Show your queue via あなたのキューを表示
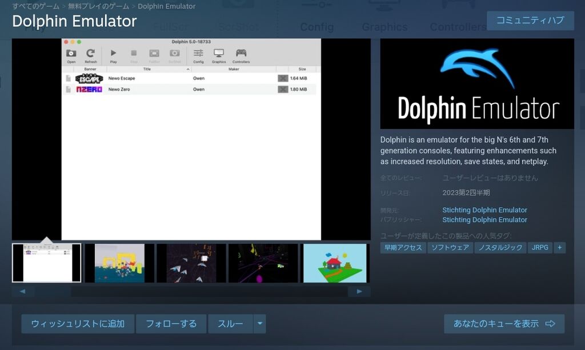The height and width of the screenshot is (350, 585). click(x=505, y=323)
